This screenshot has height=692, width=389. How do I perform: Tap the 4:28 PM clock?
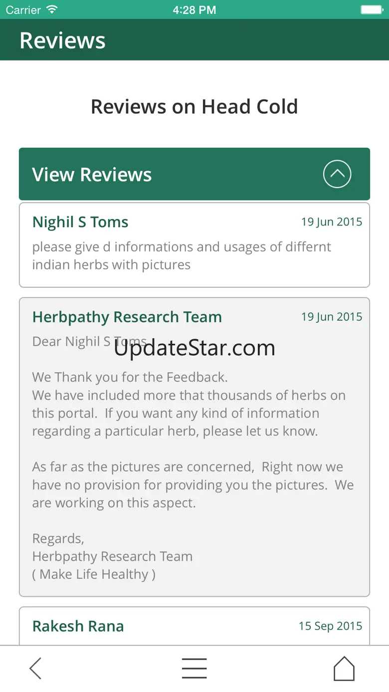tap(194, 9)
